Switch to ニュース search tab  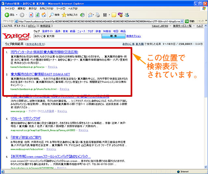click(81, 31)
